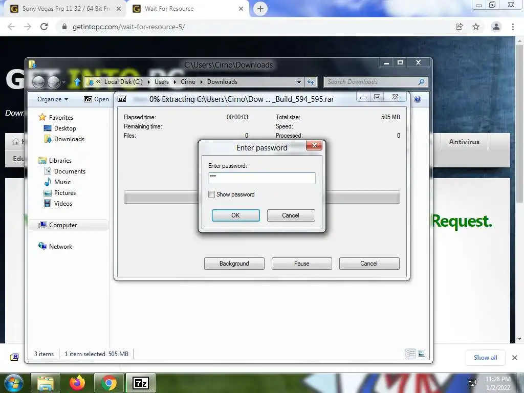Send extraction to Background
This screenshot has height=393, width=524.
coord(234,264)
